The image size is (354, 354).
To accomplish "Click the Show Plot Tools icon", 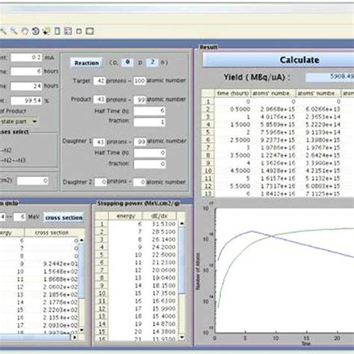I will point(90,31).
